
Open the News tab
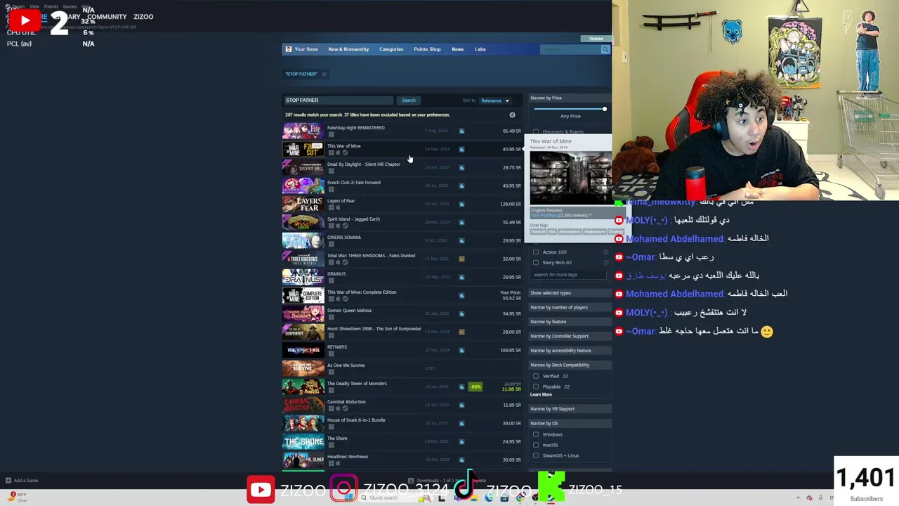457,49
